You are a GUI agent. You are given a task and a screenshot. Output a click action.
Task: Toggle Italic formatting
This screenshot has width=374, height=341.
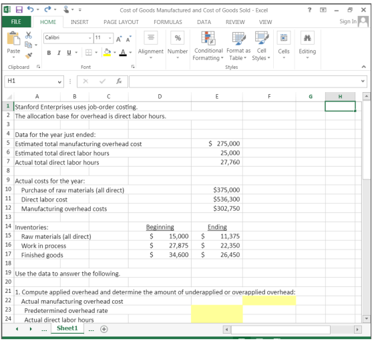click(x=59, y=53)
